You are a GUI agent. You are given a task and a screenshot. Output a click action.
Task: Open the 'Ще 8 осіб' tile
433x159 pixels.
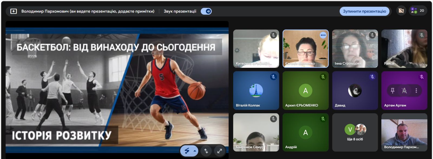pos(355,132)
